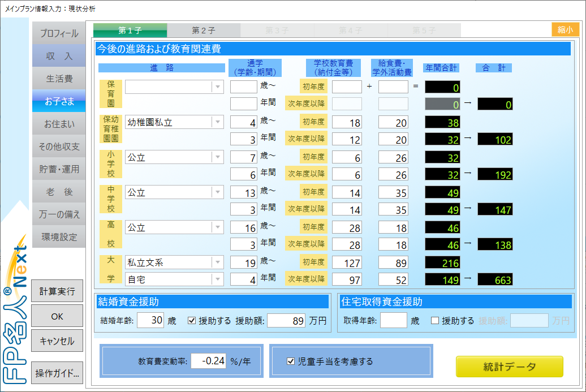
Task: Switch to the 第２子 tab
Action: pos(204,30)
